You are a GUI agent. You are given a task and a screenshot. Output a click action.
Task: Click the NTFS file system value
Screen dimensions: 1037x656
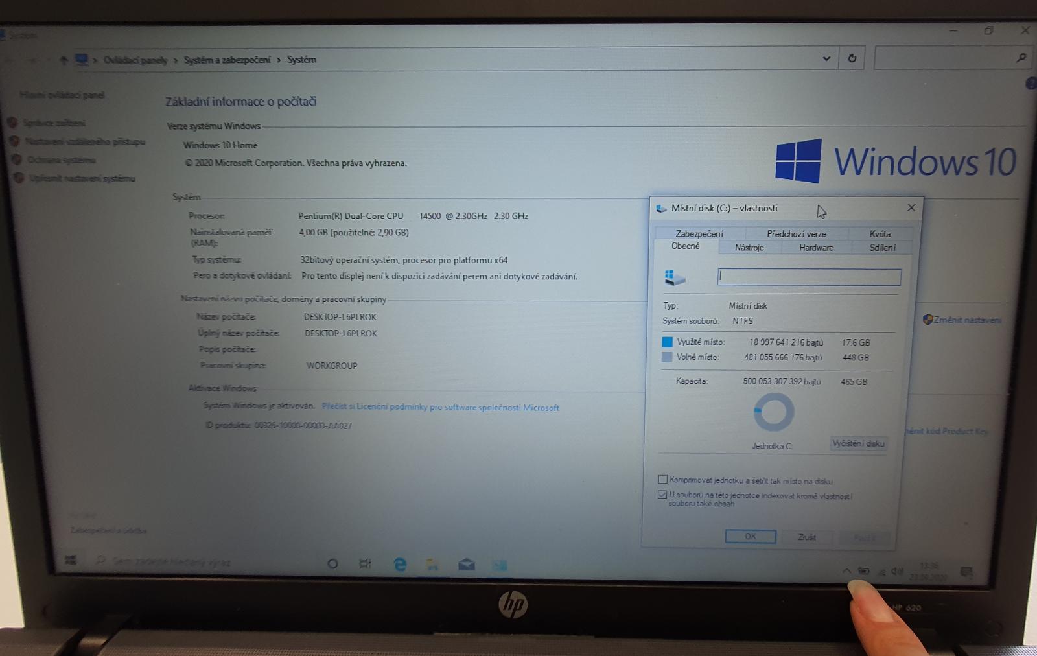click(x=743, y=321)
